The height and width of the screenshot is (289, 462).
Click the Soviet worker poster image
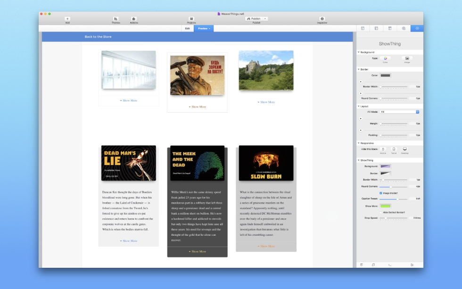point(198,75)
